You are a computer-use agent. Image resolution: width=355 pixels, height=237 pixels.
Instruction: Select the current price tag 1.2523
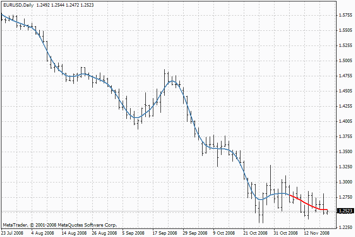pyautogui.click(x=346, y=211)
